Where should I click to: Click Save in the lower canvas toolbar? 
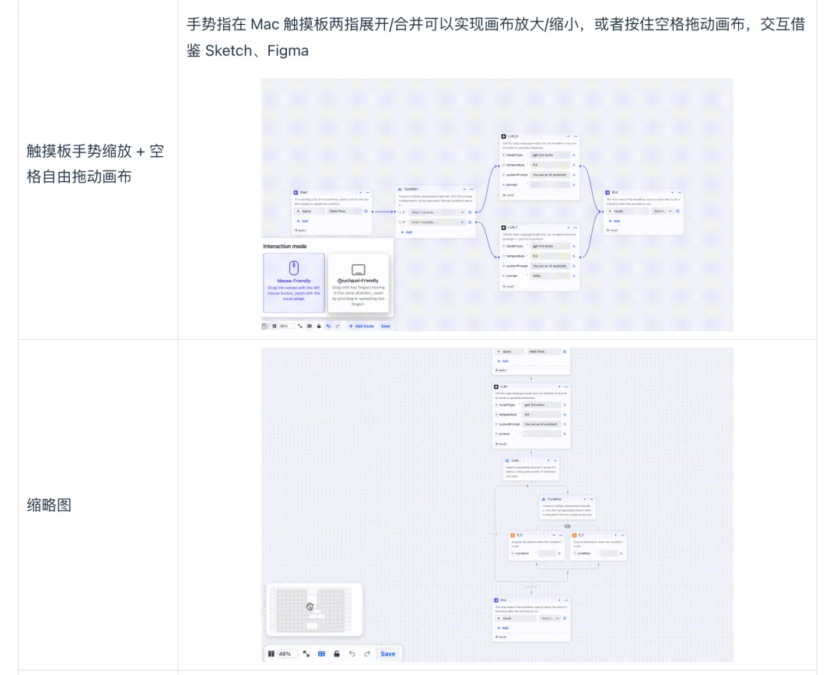click(x=388, y=653)
